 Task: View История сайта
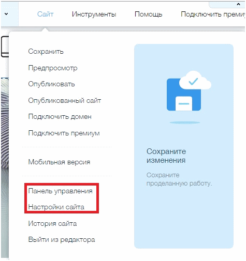pos(52,223)
